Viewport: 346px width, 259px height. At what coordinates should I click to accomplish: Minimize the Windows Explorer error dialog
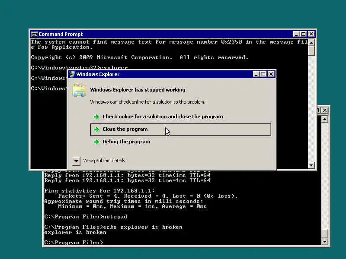pyautogui.click(x=256, y=74)
